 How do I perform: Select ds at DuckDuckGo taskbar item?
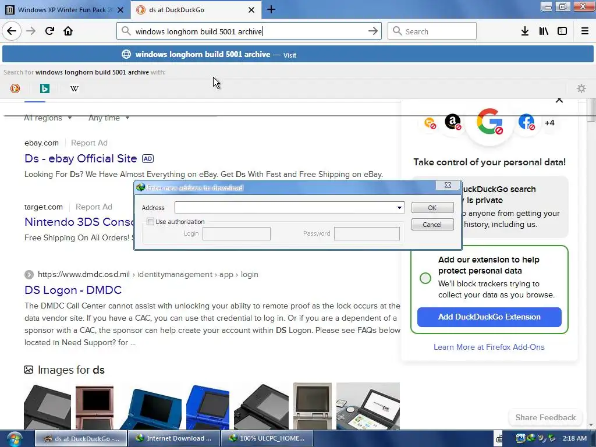pyautogui.click(x=81, y=438)
